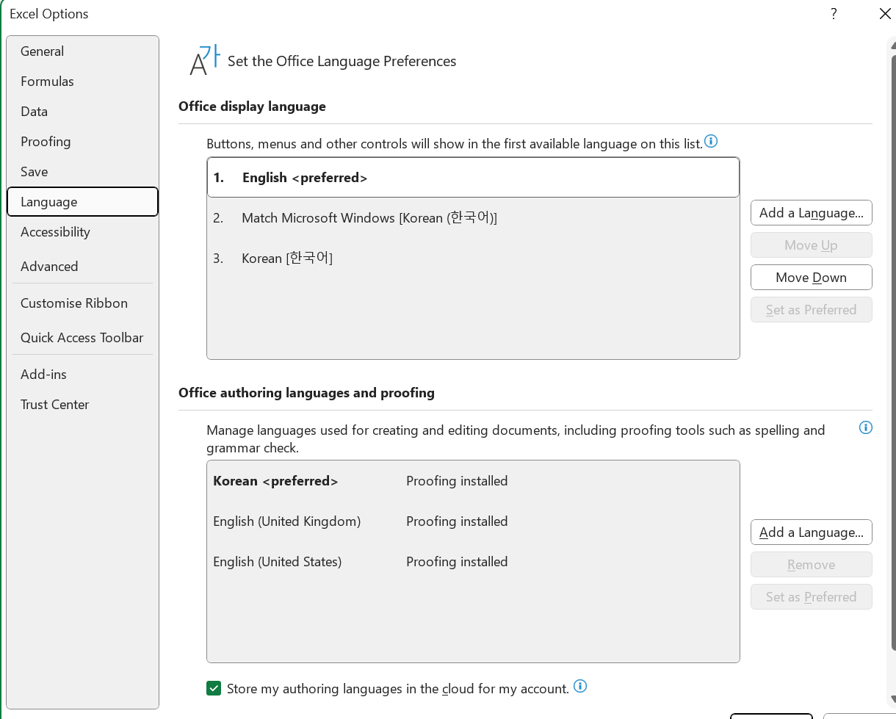Click Proofing installed status for English (United Kingdom)
The image size is (896, 719).
457,521
